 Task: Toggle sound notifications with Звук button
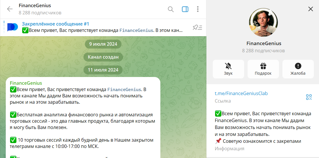point(228,69)
